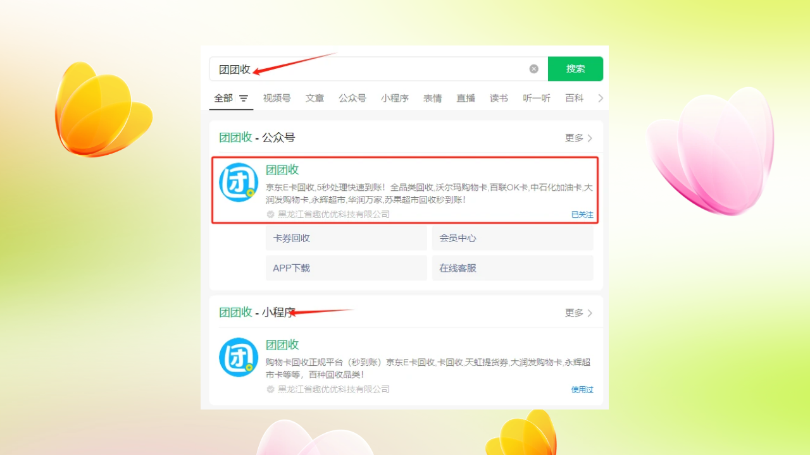Viewport: 810px width, 455px height.
Task: Open the 表情 tab
Action: pos(433,98)
